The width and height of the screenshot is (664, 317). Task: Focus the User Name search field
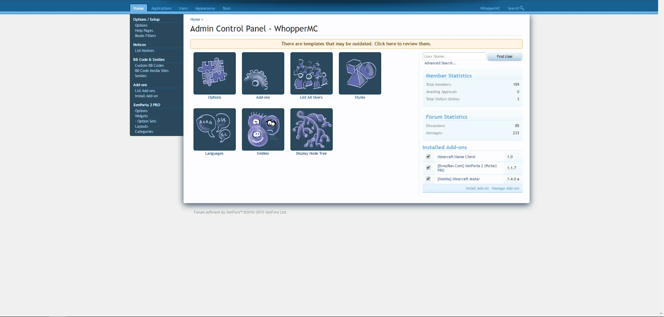click(x=454, y=56)
